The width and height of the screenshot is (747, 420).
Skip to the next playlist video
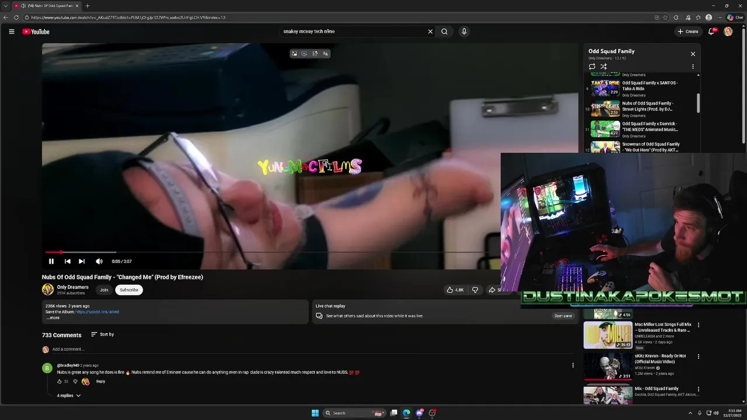82,261
